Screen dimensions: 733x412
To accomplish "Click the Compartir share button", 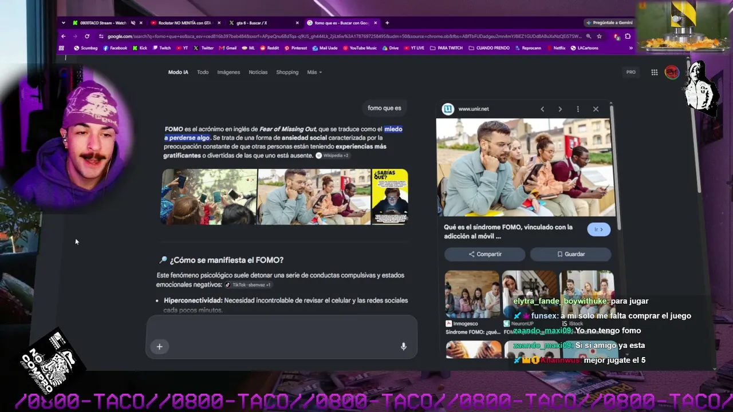I will pos(485,254).
